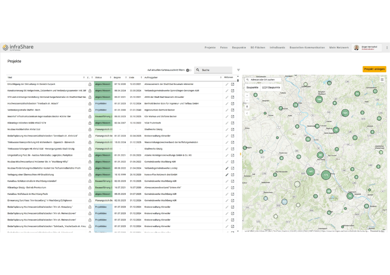Click the project table vertical scrollbar thumb
The height and width of the screenshot is (275, 390).
pyautogui.click(x=238, y=80)
